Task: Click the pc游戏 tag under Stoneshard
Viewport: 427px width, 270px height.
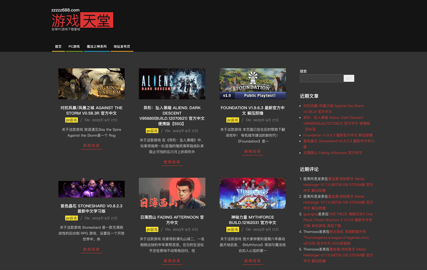Action: pyautogui.click(x=72, y=218)
